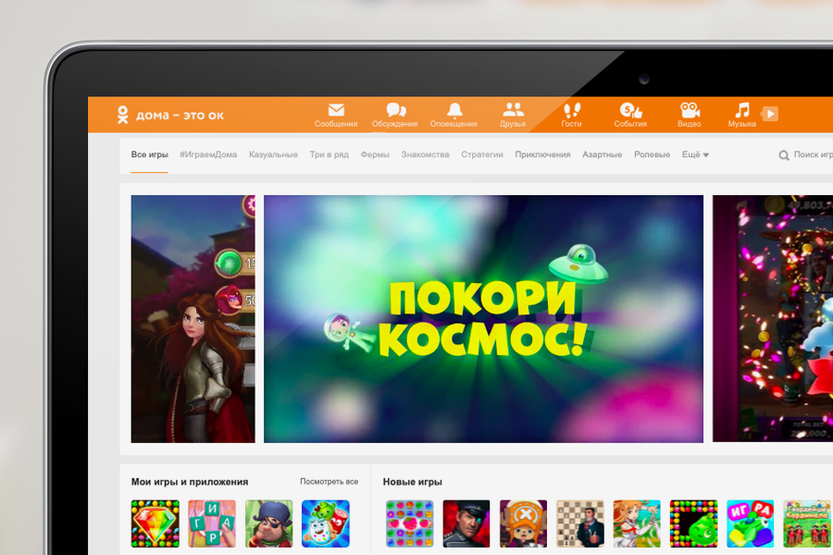This screenshot has width=833, height=555.
Task: Open the red-haired knight game banner
Action: (x=193, y=318)
